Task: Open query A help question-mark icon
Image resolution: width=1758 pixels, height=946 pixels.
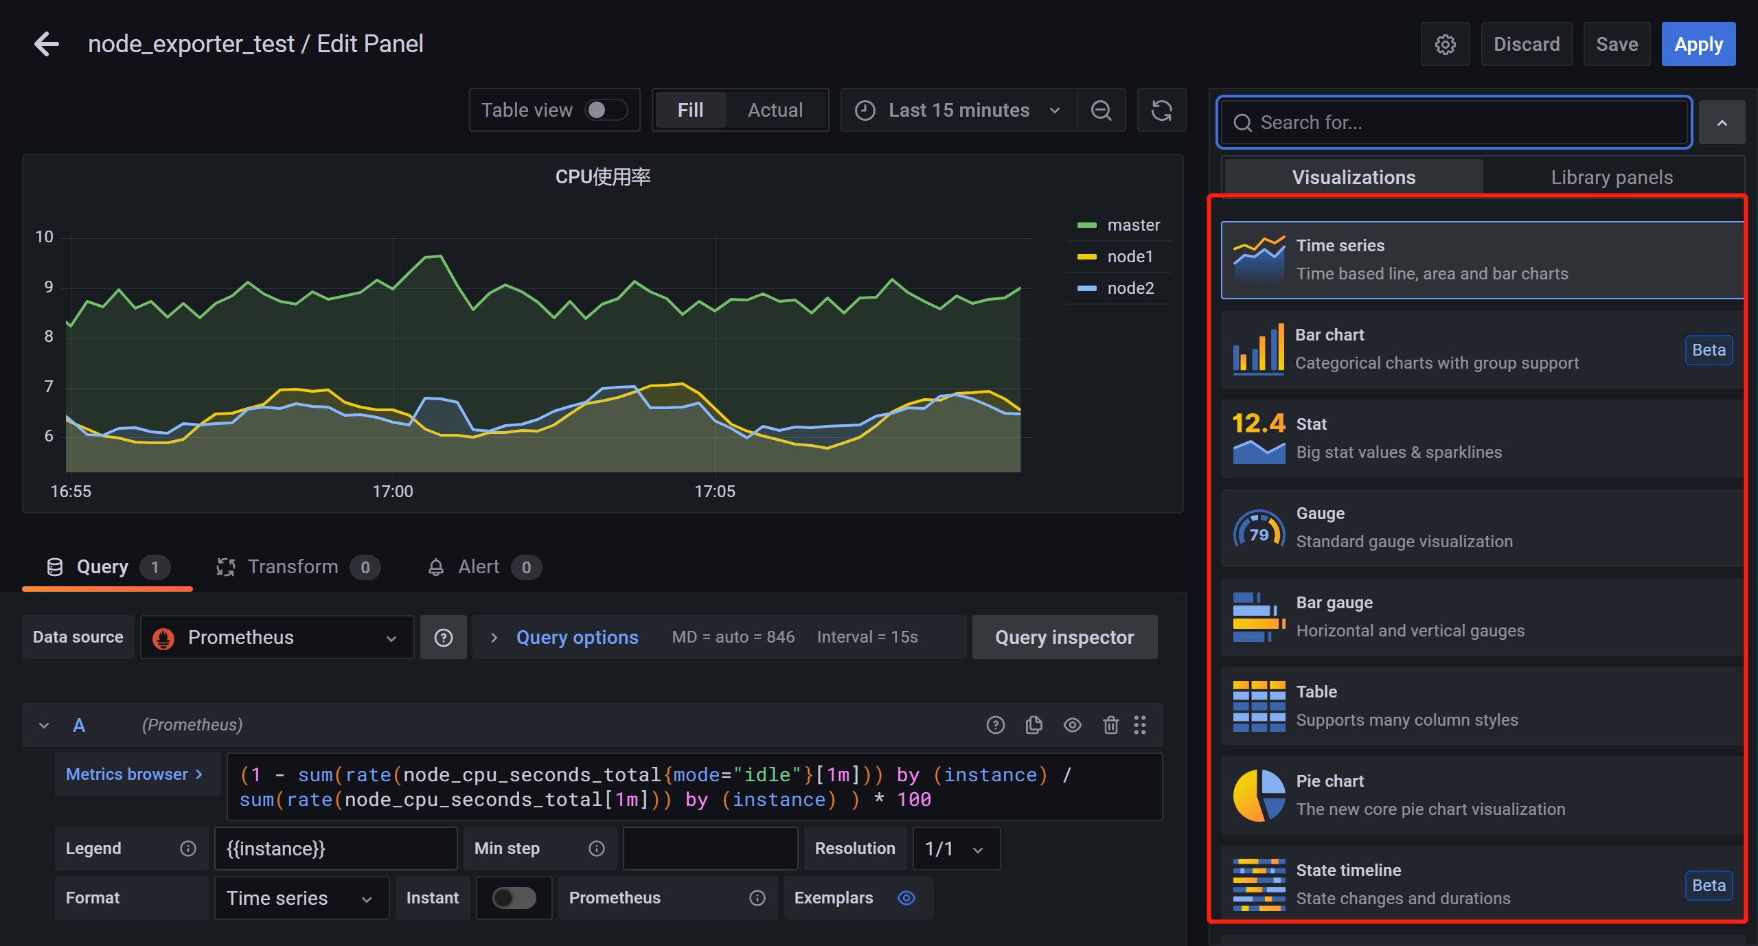Action: click(x=995, y=724)
